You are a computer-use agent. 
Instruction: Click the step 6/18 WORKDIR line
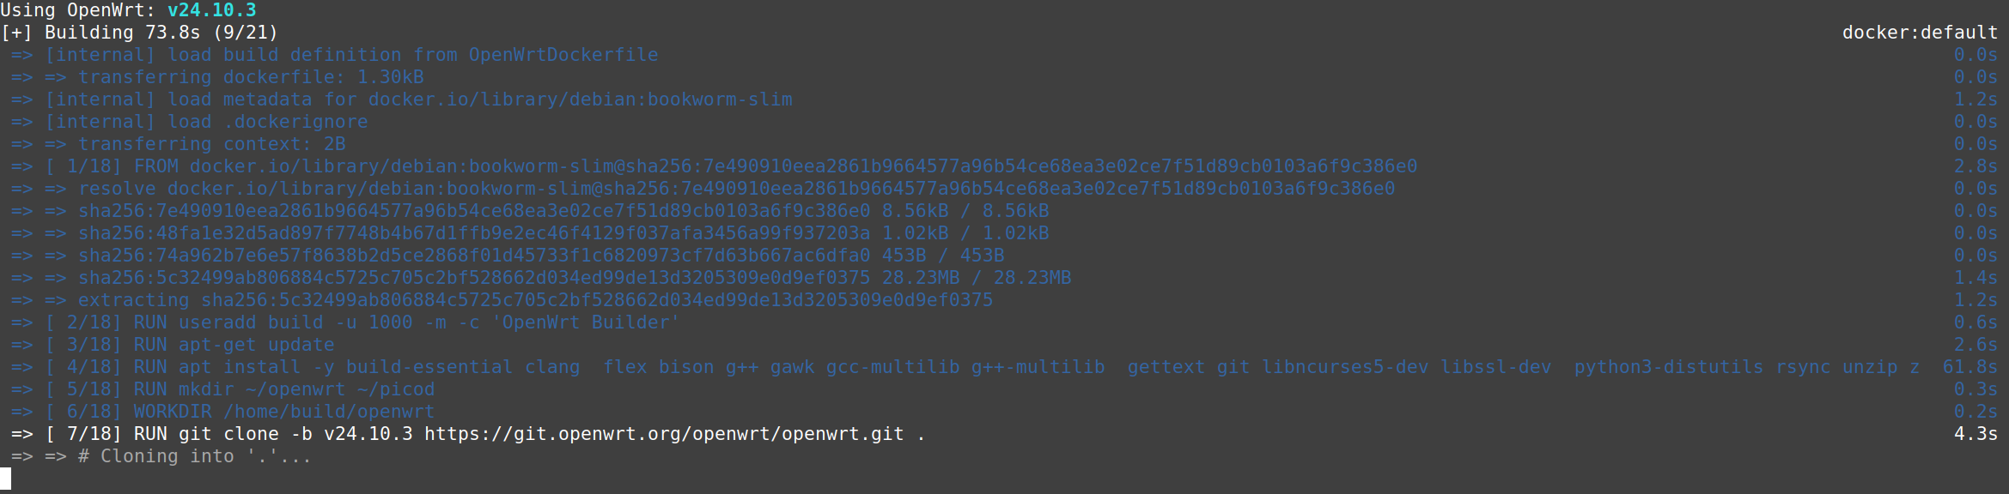coord(283,412)
